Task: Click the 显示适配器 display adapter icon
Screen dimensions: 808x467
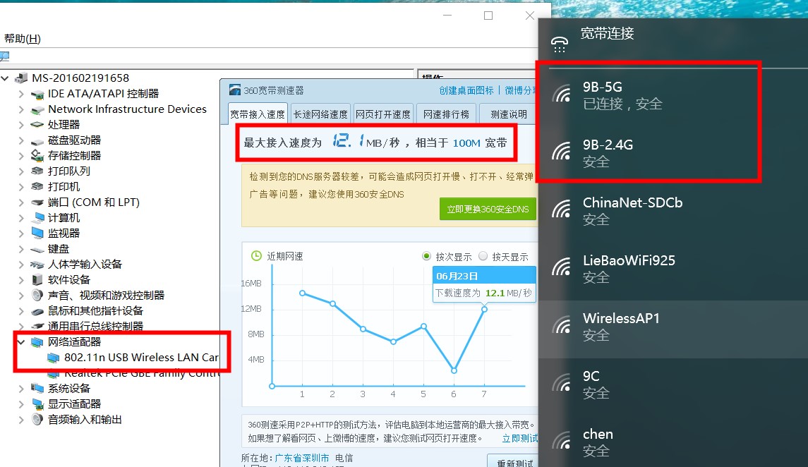Action: tap(37, 404)
